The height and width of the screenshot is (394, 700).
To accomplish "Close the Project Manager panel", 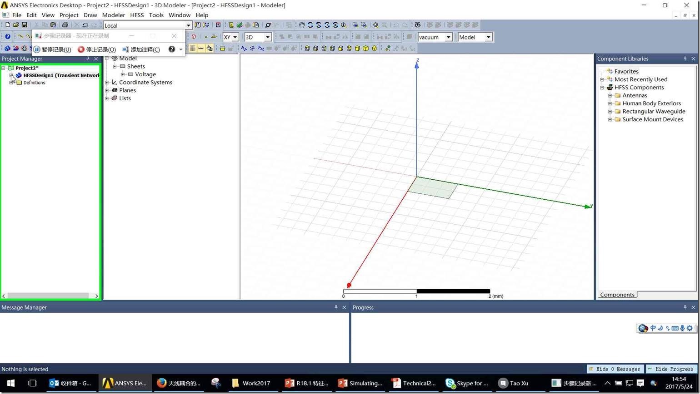I will 96,59.
